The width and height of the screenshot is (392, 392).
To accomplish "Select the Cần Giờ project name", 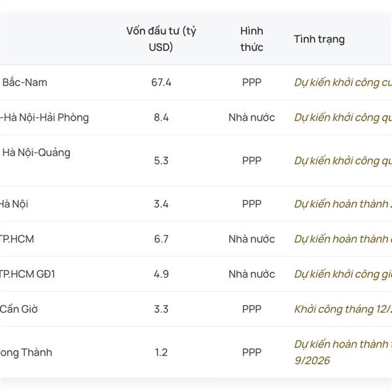I will (x=20, y=309).
